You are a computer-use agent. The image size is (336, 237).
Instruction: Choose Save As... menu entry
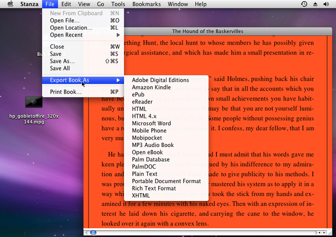point(83,61)
